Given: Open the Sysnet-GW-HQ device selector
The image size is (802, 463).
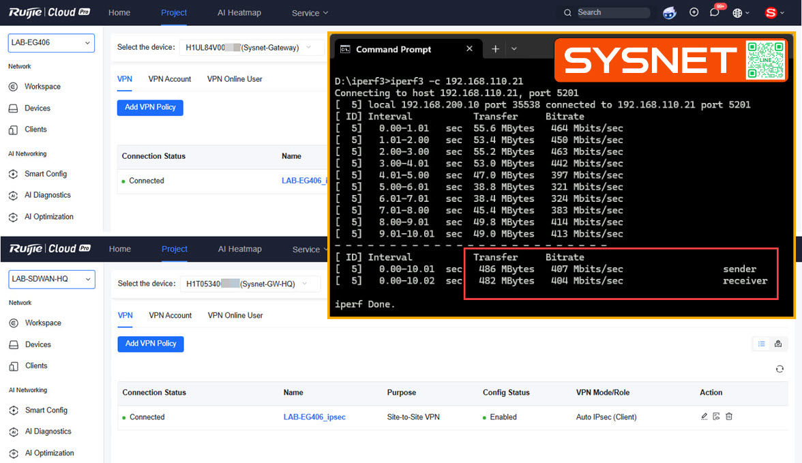Looking at the screenshot, I should 250,284.
